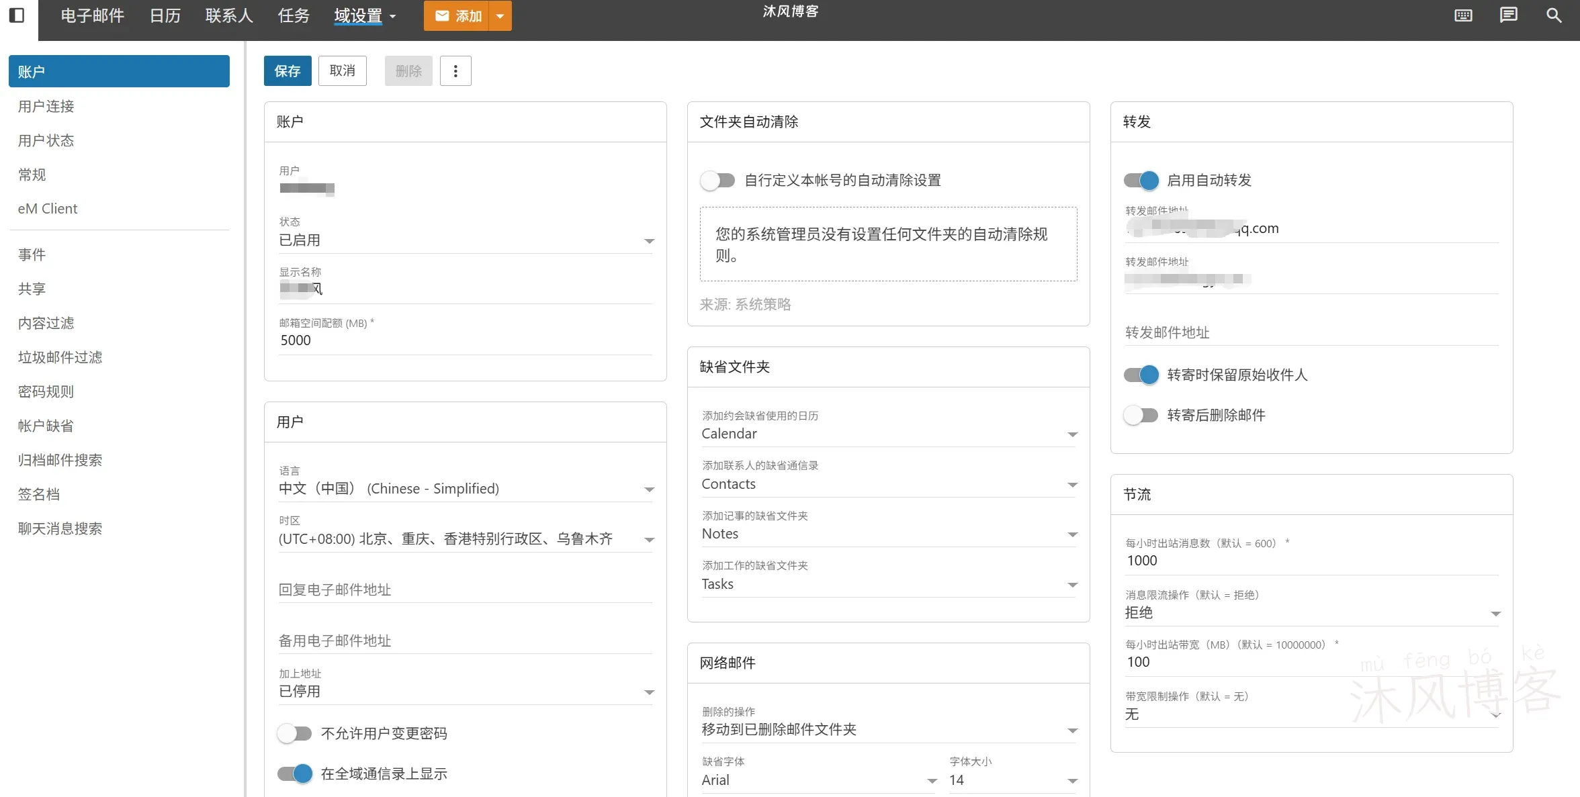Enable 转寄后删除邮件 switch
Viewport: 1580px width, 797px height.
pos(1141,415)
